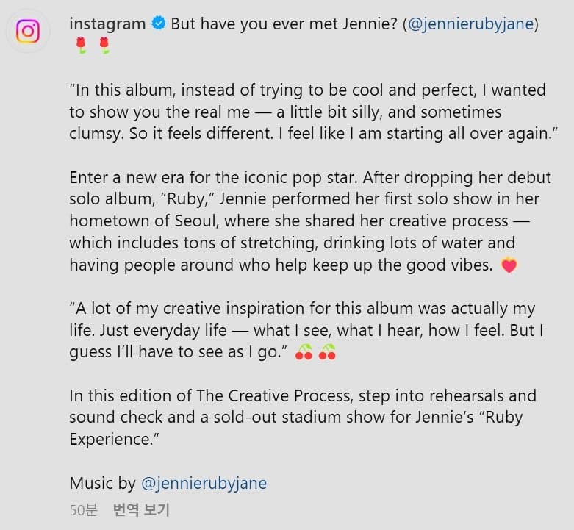Click the "Music by" label

(x=102, y=483)
